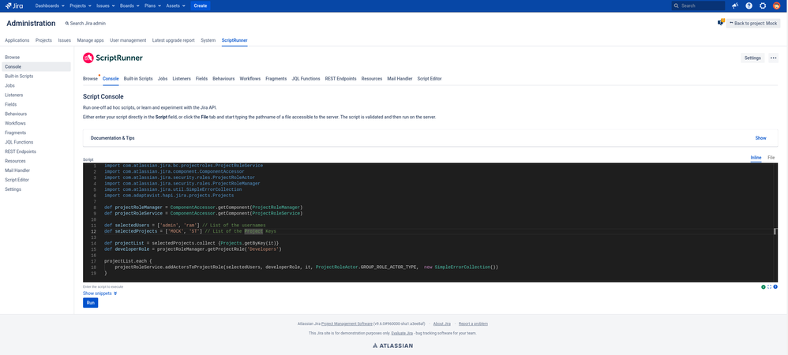Open the Boards dropdown menu
This screenshot has height=355, width=788.
click(129, 6)
